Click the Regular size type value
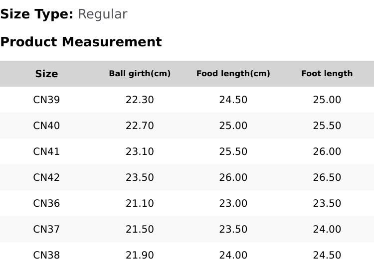The height and width of the screenshot is (268, 374). (103, 14)
